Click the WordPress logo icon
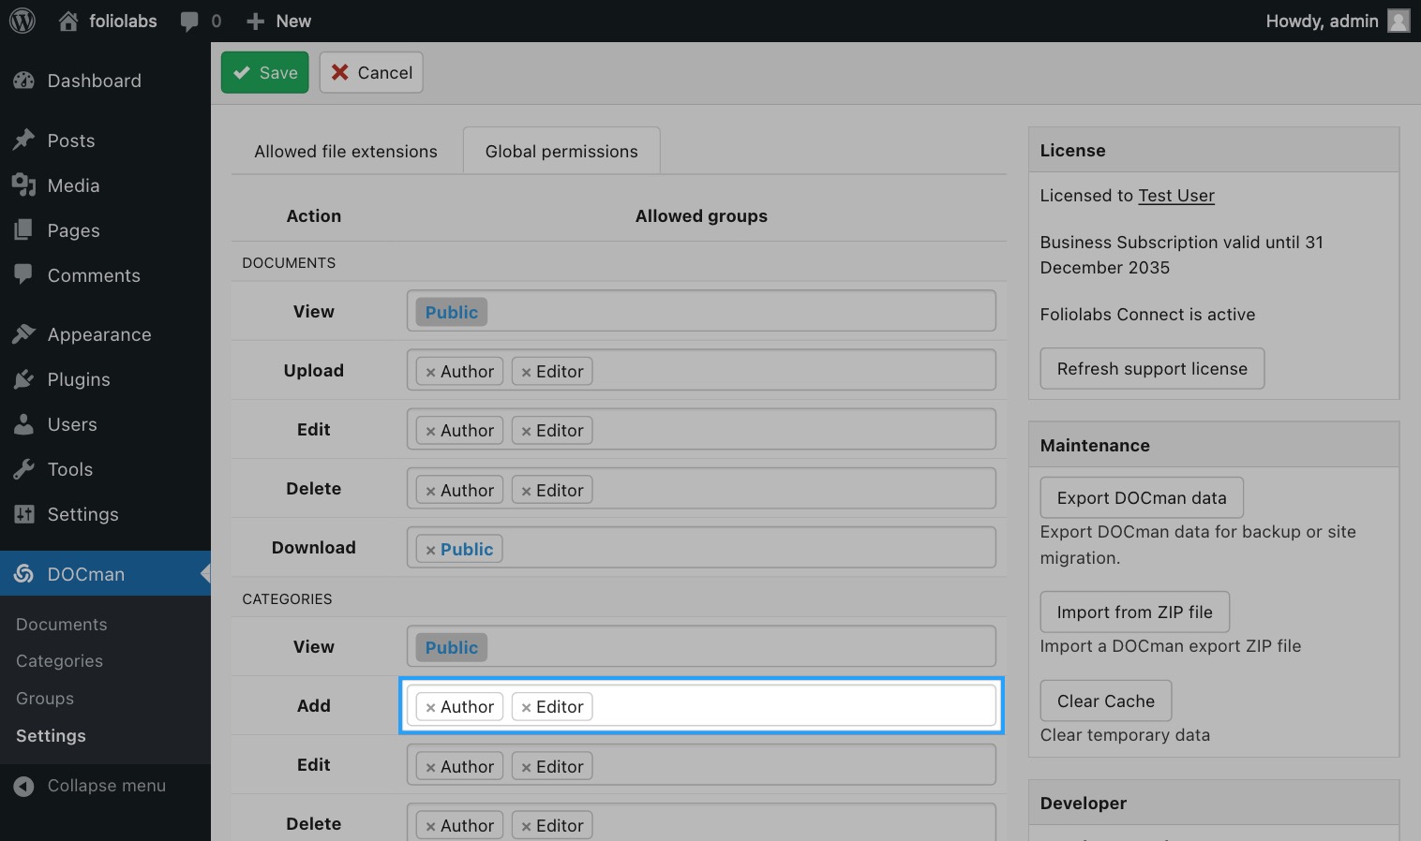The width and height of the screenshot is (1421, 841). pyautogui.click(x=22, y=21)
